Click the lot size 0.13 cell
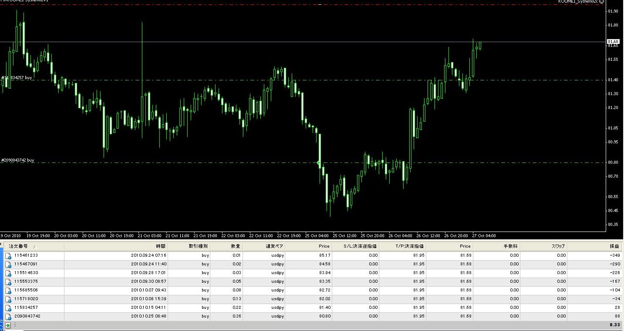The height and width of the screenshot is (331, 624). [236, 299]
